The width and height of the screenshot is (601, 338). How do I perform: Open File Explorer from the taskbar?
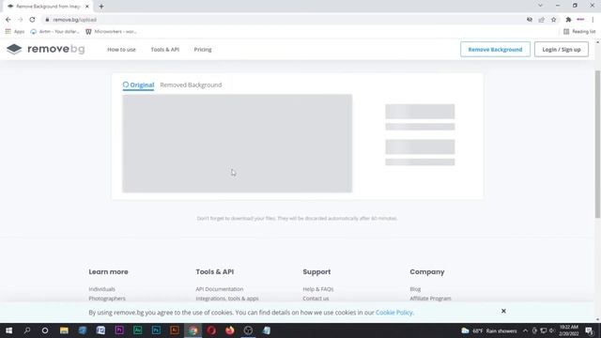pos(64,330)
